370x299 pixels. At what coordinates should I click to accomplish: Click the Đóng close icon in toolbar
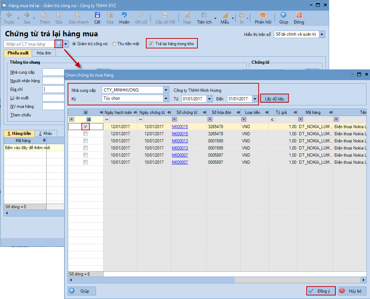pyautogui.click(x=299, y=15)
